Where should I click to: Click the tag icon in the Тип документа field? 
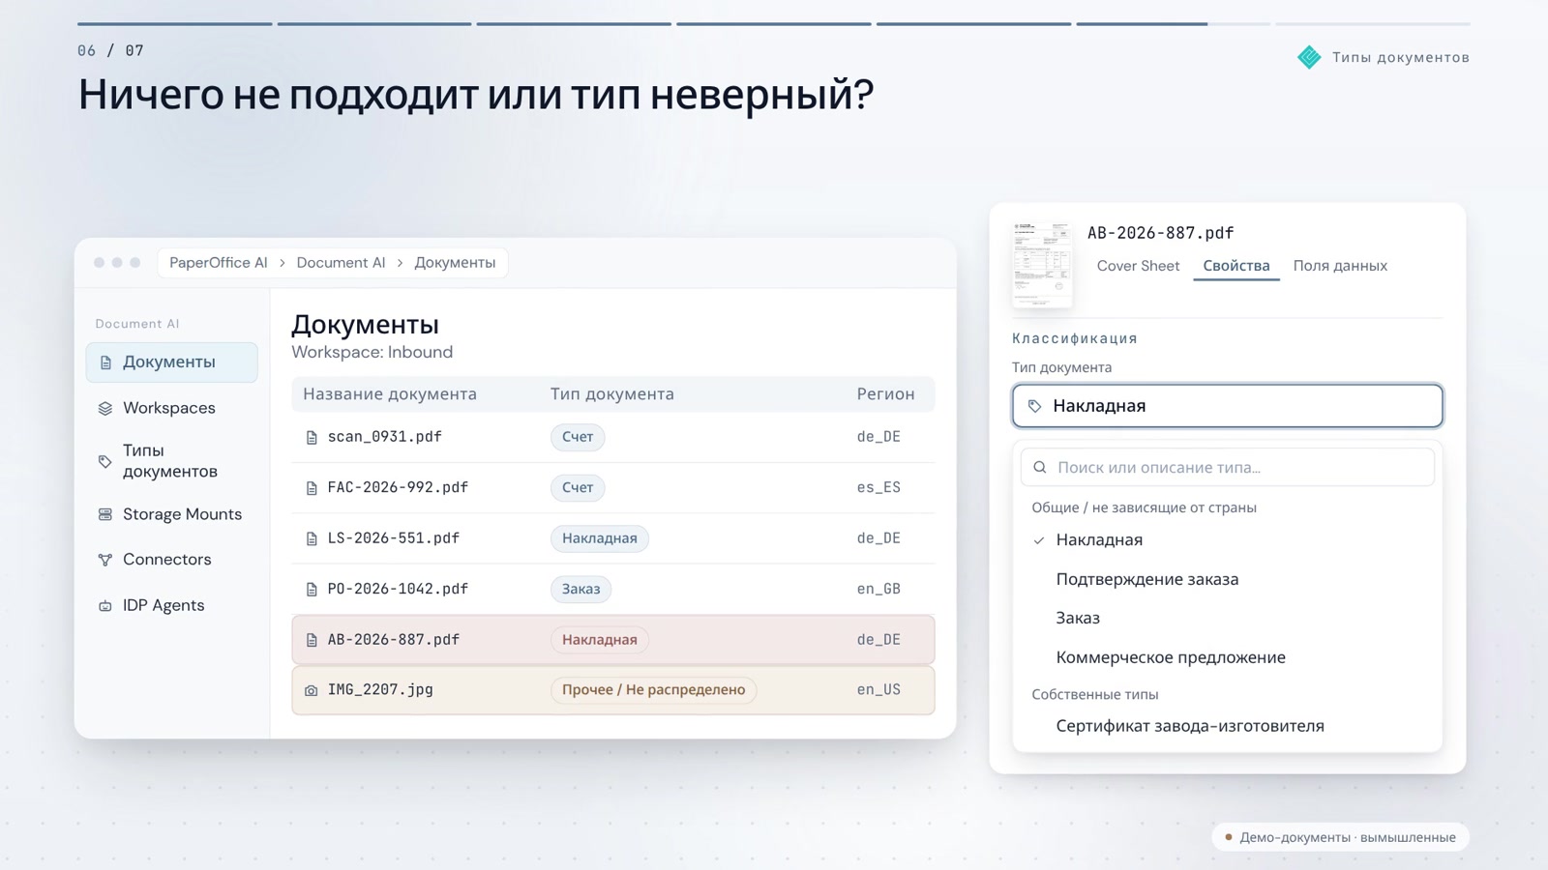[1034, 406]
